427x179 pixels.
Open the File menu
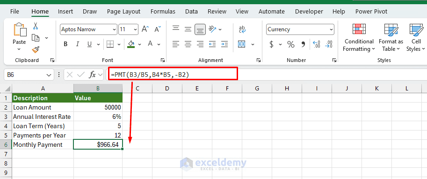coord(14,11)
